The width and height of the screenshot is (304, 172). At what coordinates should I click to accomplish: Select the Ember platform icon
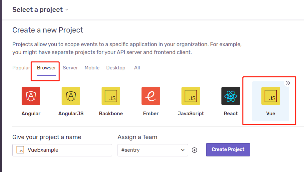click(x=151, y=96)
